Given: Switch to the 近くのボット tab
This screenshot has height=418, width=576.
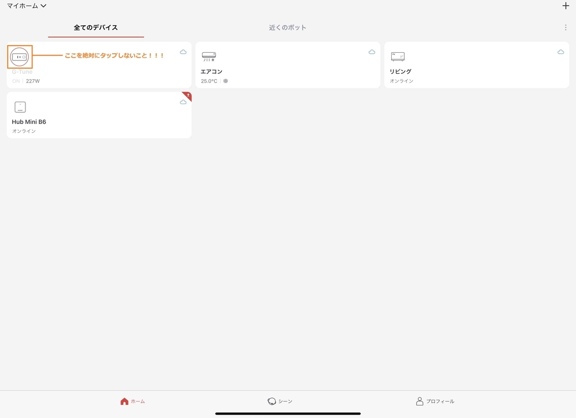Looking at the screenshot, I should click(287, 27).
